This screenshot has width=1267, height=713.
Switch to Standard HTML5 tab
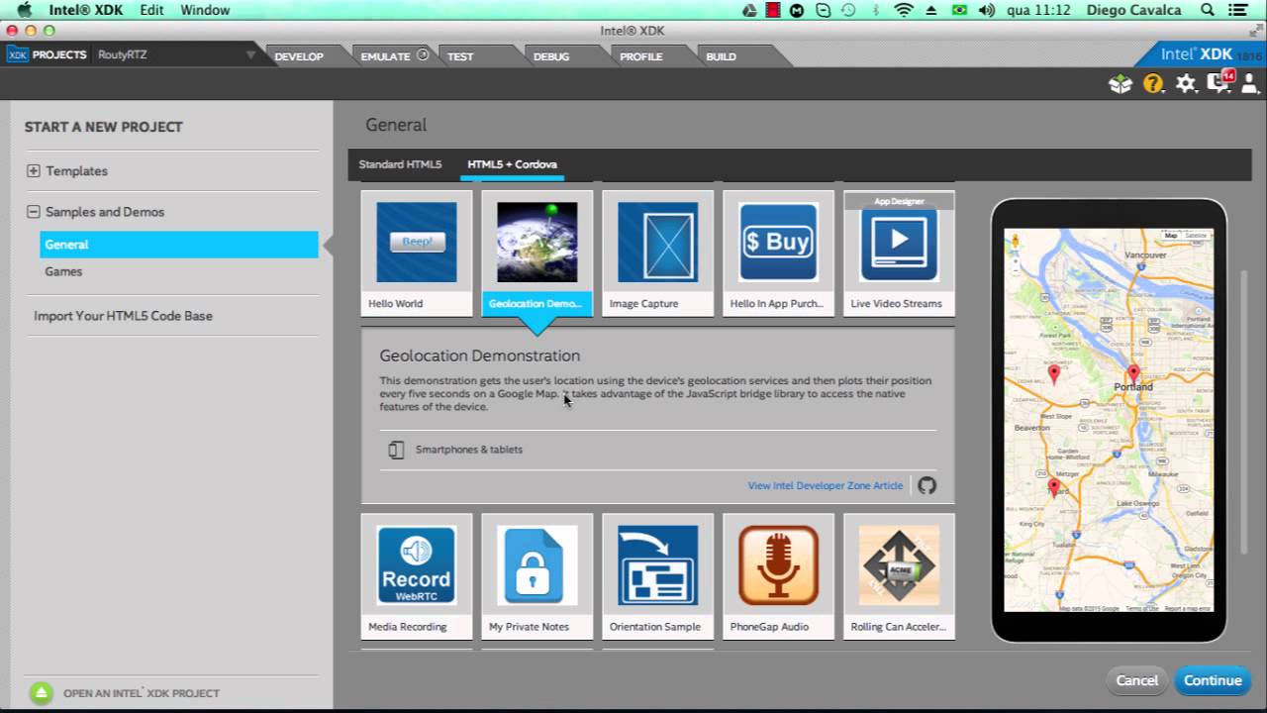click(x=400, y=164)
